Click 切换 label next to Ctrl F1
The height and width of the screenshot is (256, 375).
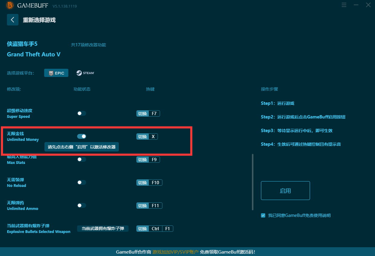click(142, 229)
